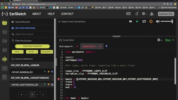
Task: Go to first page of sounds
Action: (x=21, y=94)
